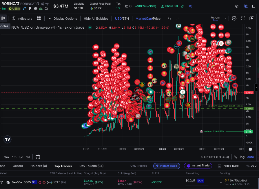259x189 pixels.
Task: Toggle log scale mode
Action: click(x=242, y=157)
